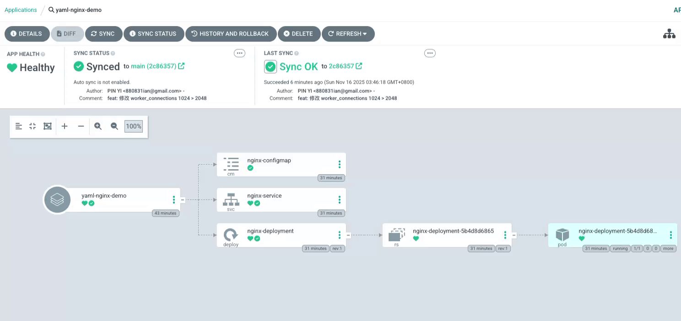Toggle the group nodes icon
Screen dimensions: 681x321
(x=48, y=126)
